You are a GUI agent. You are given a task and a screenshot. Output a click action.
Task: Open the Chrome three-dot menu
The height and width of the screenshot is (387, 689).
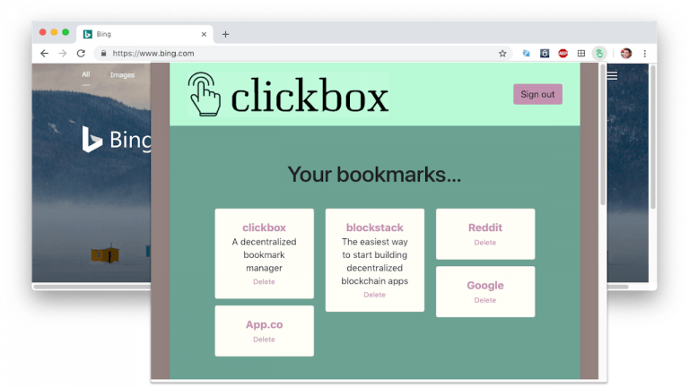click(645, 54)
